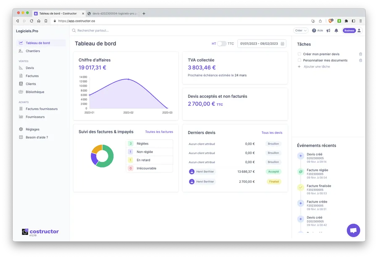Check the 'Créer mon premier devis' checkbox

pos(299,54)
